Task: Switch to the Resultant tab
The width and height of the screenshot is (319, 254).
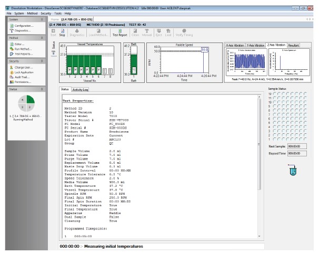Action: (x=293, y=46)
